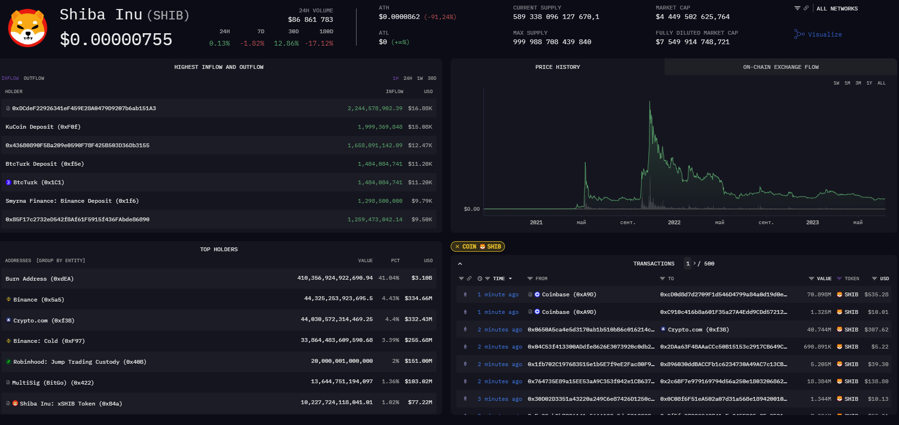899x425 pixels.
Task: Collapse the Transactions panel with chevron
Action: click(x=460, y=264)
